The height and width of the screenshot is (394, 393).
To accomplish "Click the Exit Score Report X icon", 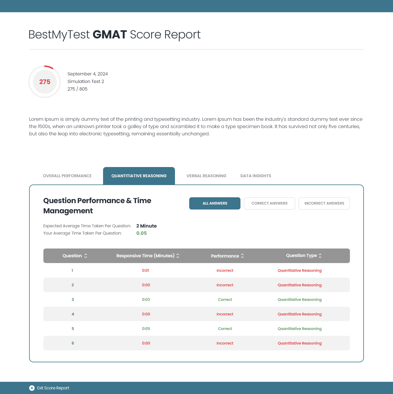I will [x=32, y=388].
